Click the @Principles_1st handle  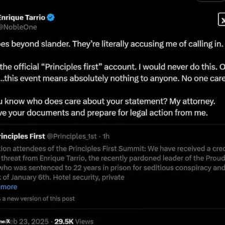(x=72, y=136)
